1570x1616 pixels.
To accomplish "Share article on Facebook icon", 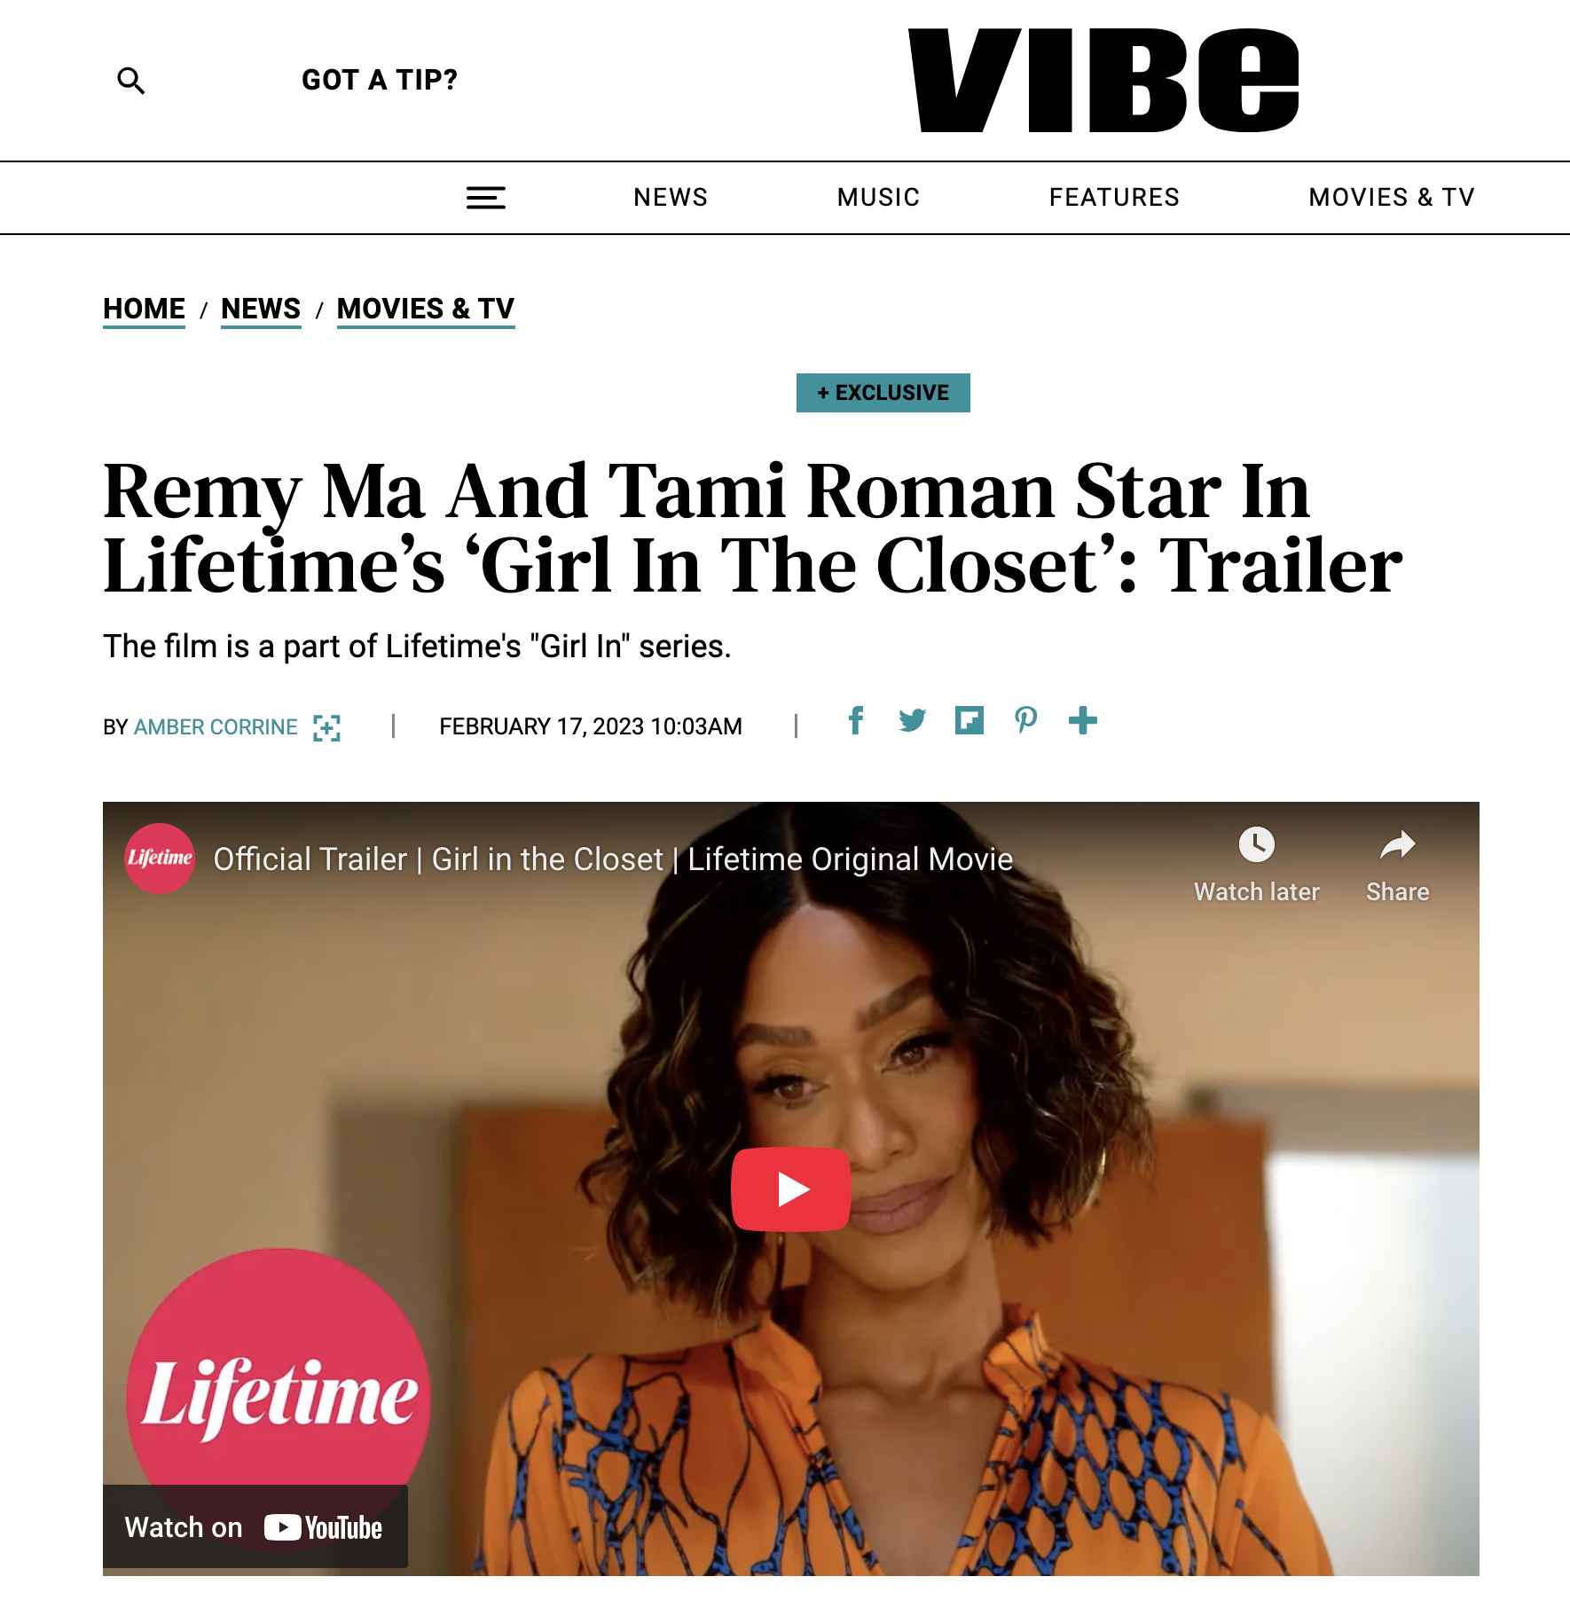I will click(x=856, y=720).
